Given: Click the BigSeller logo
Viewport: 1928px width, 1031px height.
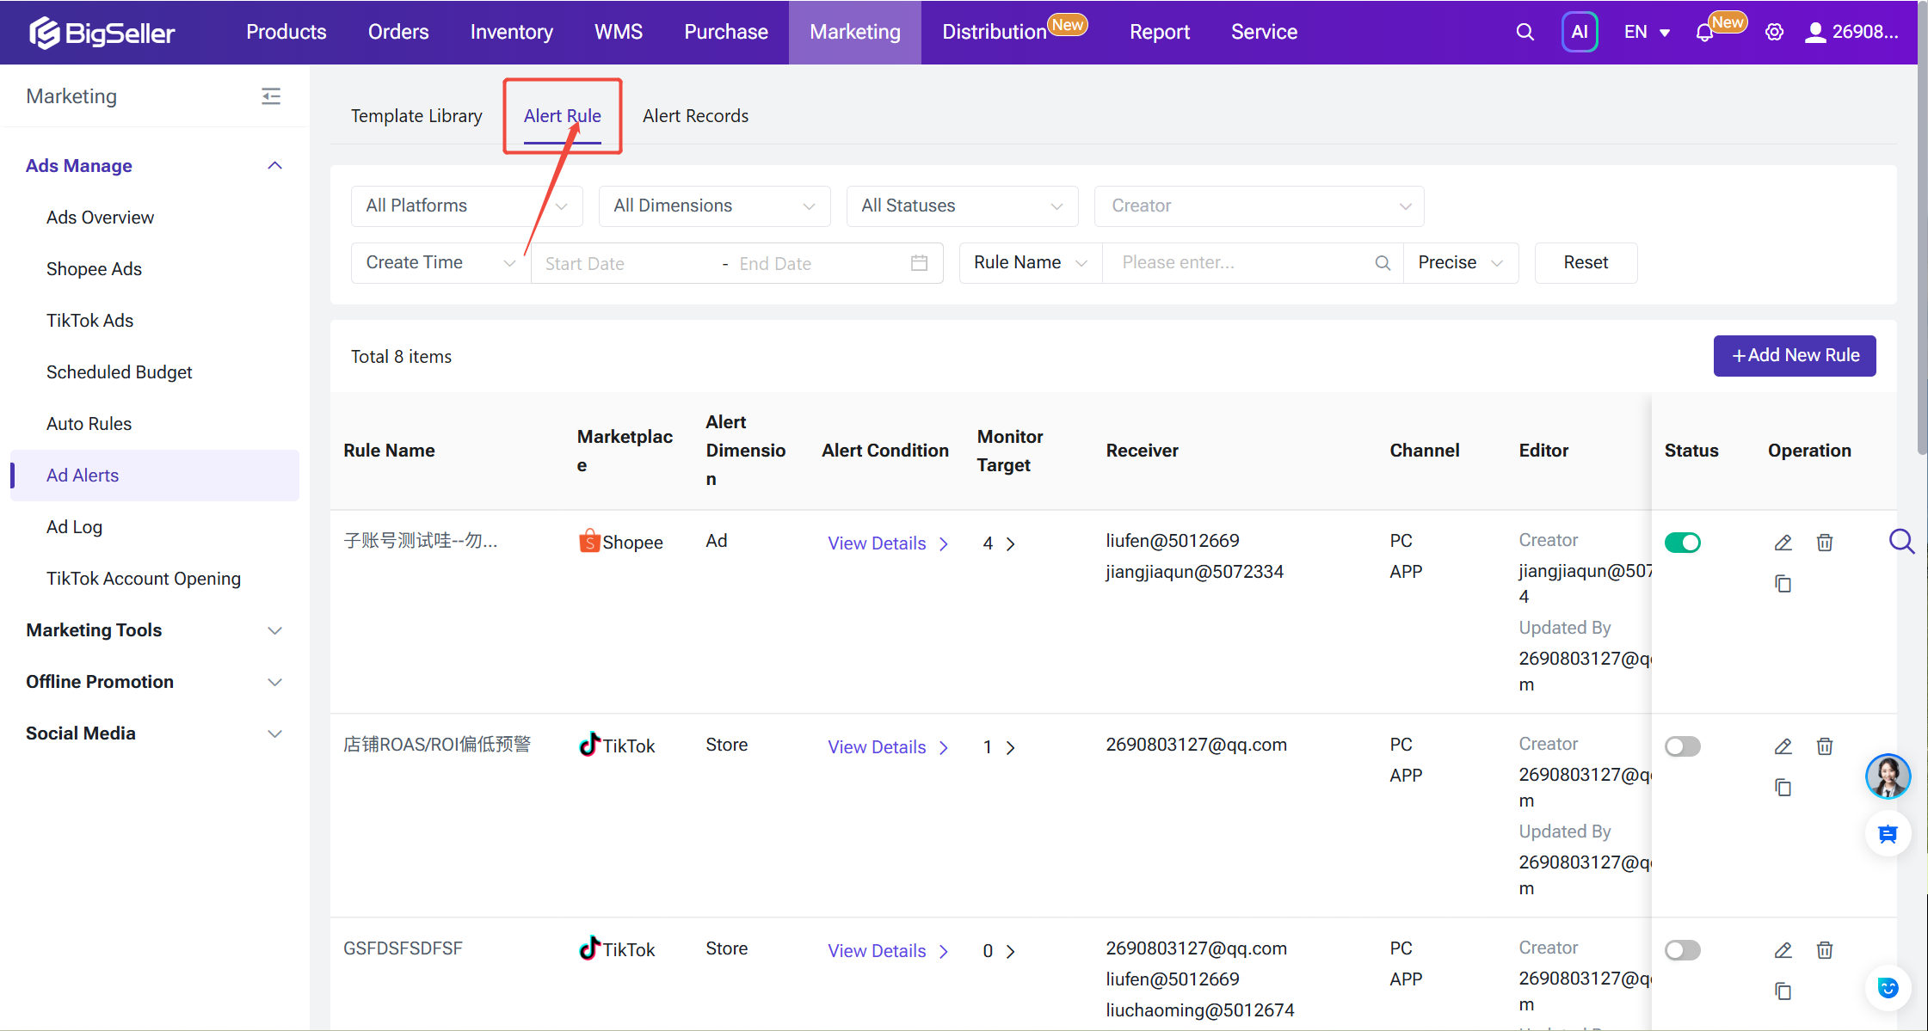Looking at the screenshot, I should pyautogui.click(x=102, y=33).
